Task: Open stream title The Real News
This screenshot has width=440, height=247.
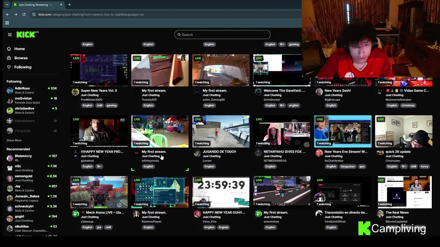Action: 397,212
